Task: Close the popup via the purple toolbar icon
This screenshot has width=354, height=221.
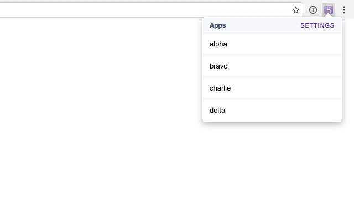Action: (329, 10)
